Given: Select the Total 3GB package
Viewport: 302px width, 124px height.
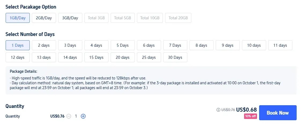Looking at the screenshot, I should pyautogui.click(x=96, y=18).
